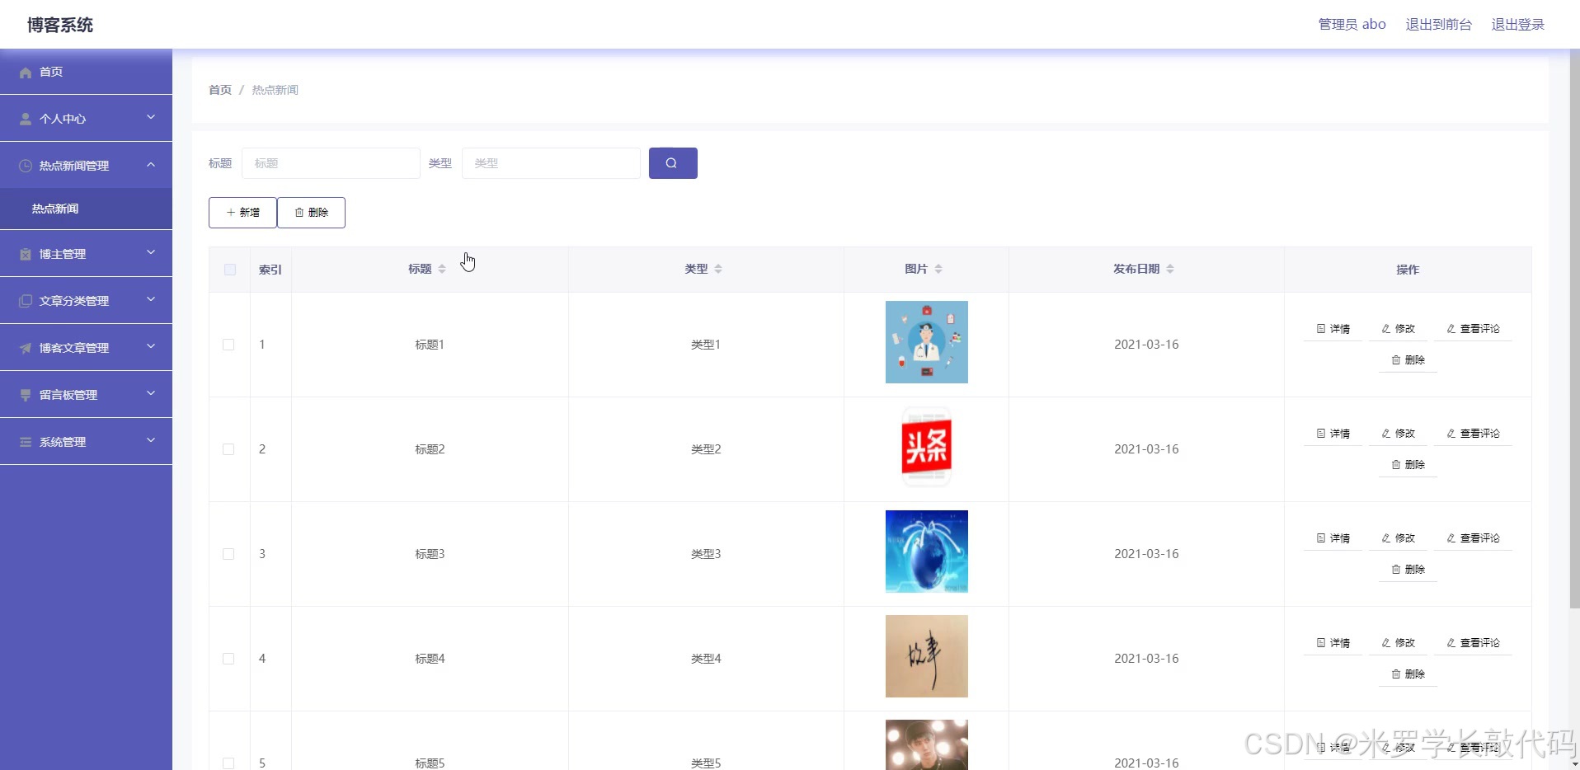Click the 头条 image thumbnail in row 2
The width and height of the screenshot is (1580, 770).
point(926,448)
